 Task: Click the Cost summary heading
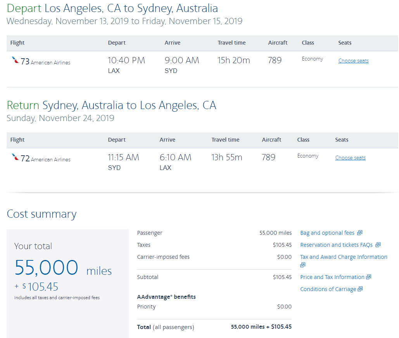coord(41,214)
